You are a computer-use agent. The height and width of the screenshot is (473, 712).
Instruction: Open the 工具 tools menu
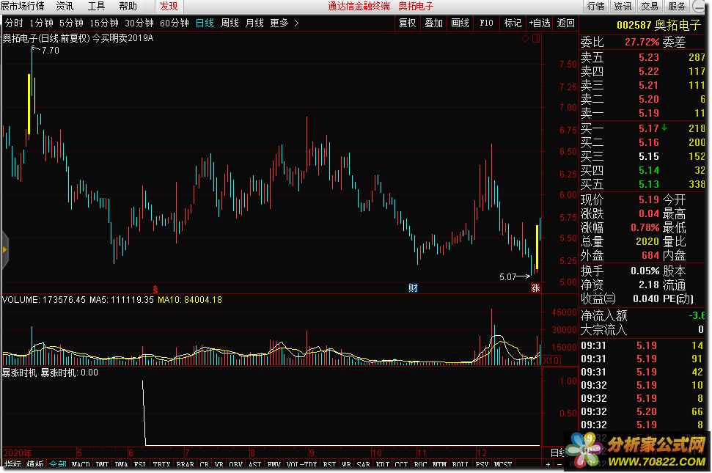point(96,7)
